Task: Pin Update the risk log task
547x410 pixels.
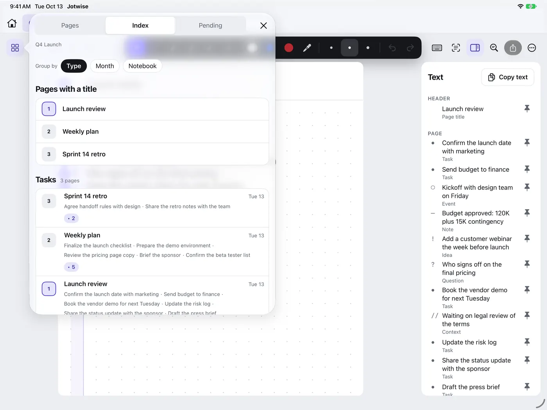Action: [527, 342]
